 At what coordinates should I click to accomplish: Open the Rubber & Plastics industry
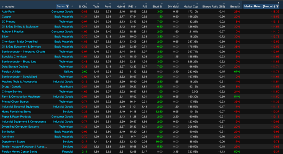(x=13, y=32)
